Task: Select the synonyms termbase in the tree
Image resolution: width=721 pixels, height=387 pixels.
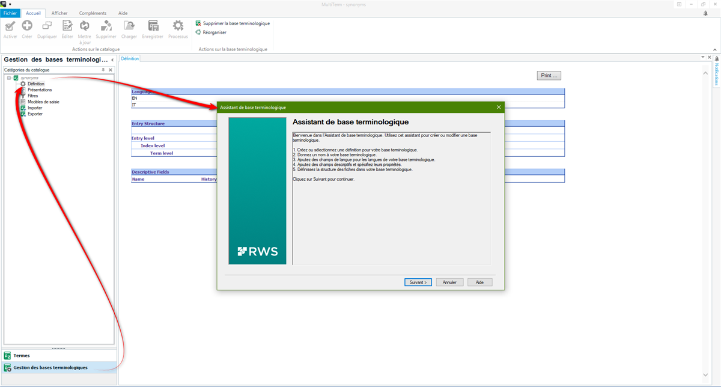Action: coord(29,78)
